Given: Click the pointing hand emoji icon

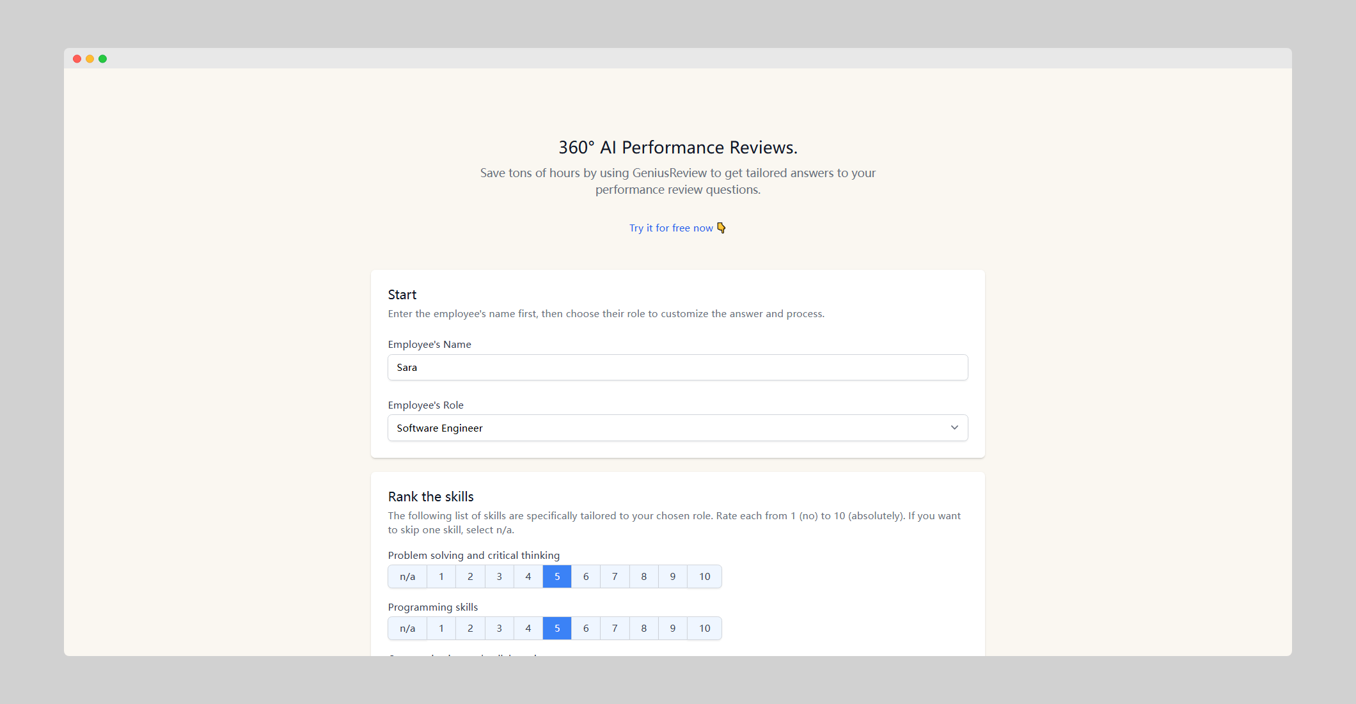Looking at the screenshot, I should point(721,228).
